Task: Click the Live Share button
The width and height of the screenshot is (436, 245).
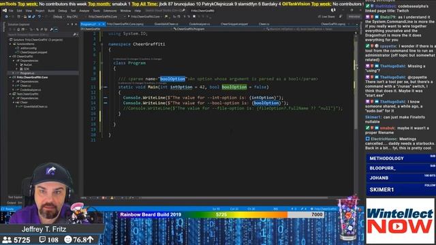Action: [x=326, y=16]
